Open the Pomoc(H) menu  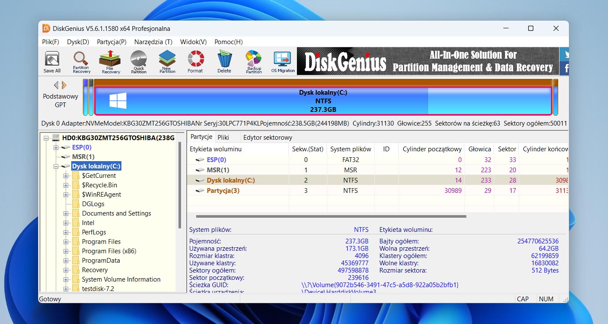coord(229,42)
